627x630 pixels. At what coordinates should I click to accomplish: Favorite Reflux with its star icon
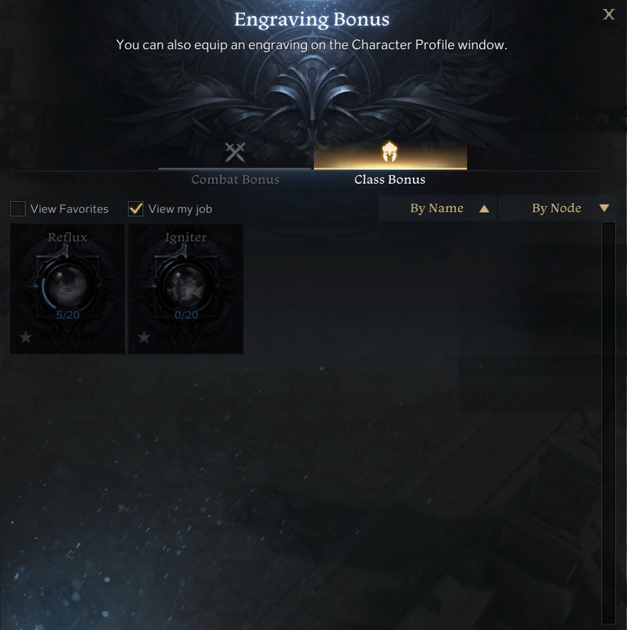[x=26, y=337]
